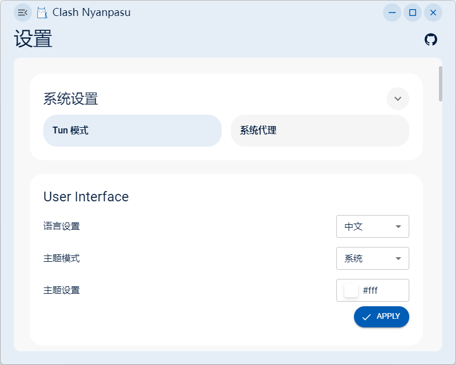Click the User Interface section heading
The width and height of the screenshot is (456, 365).
pyautogui.click(x=86, y=197)
